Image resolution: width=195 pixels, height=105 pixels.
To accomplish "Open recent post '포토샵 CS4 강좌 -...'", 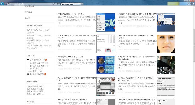I will click(35, 94).
